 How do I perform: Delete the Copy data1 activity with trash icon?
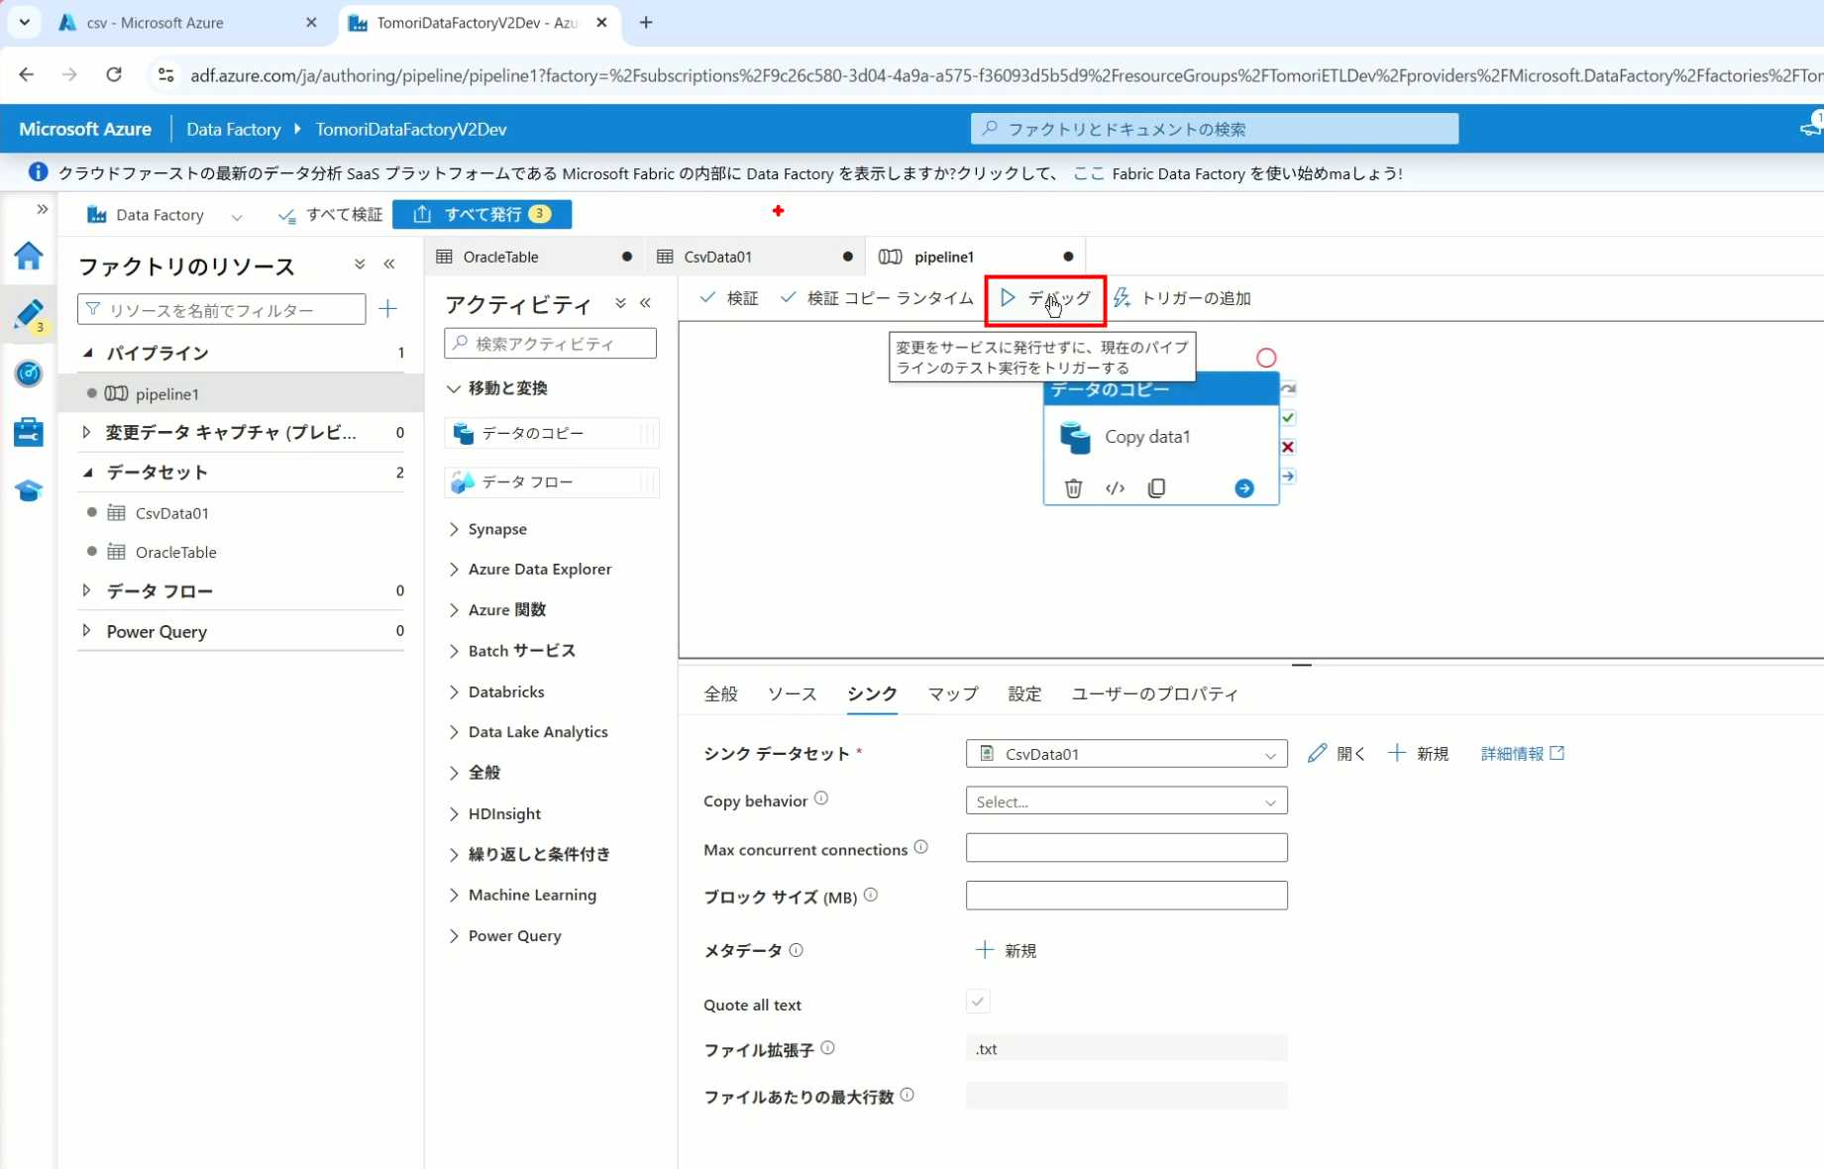click(1073, 488)
